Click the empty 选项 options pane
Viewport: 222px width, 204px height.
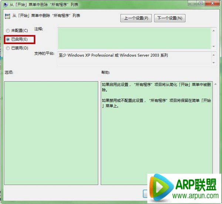click(x=51, y=133)
